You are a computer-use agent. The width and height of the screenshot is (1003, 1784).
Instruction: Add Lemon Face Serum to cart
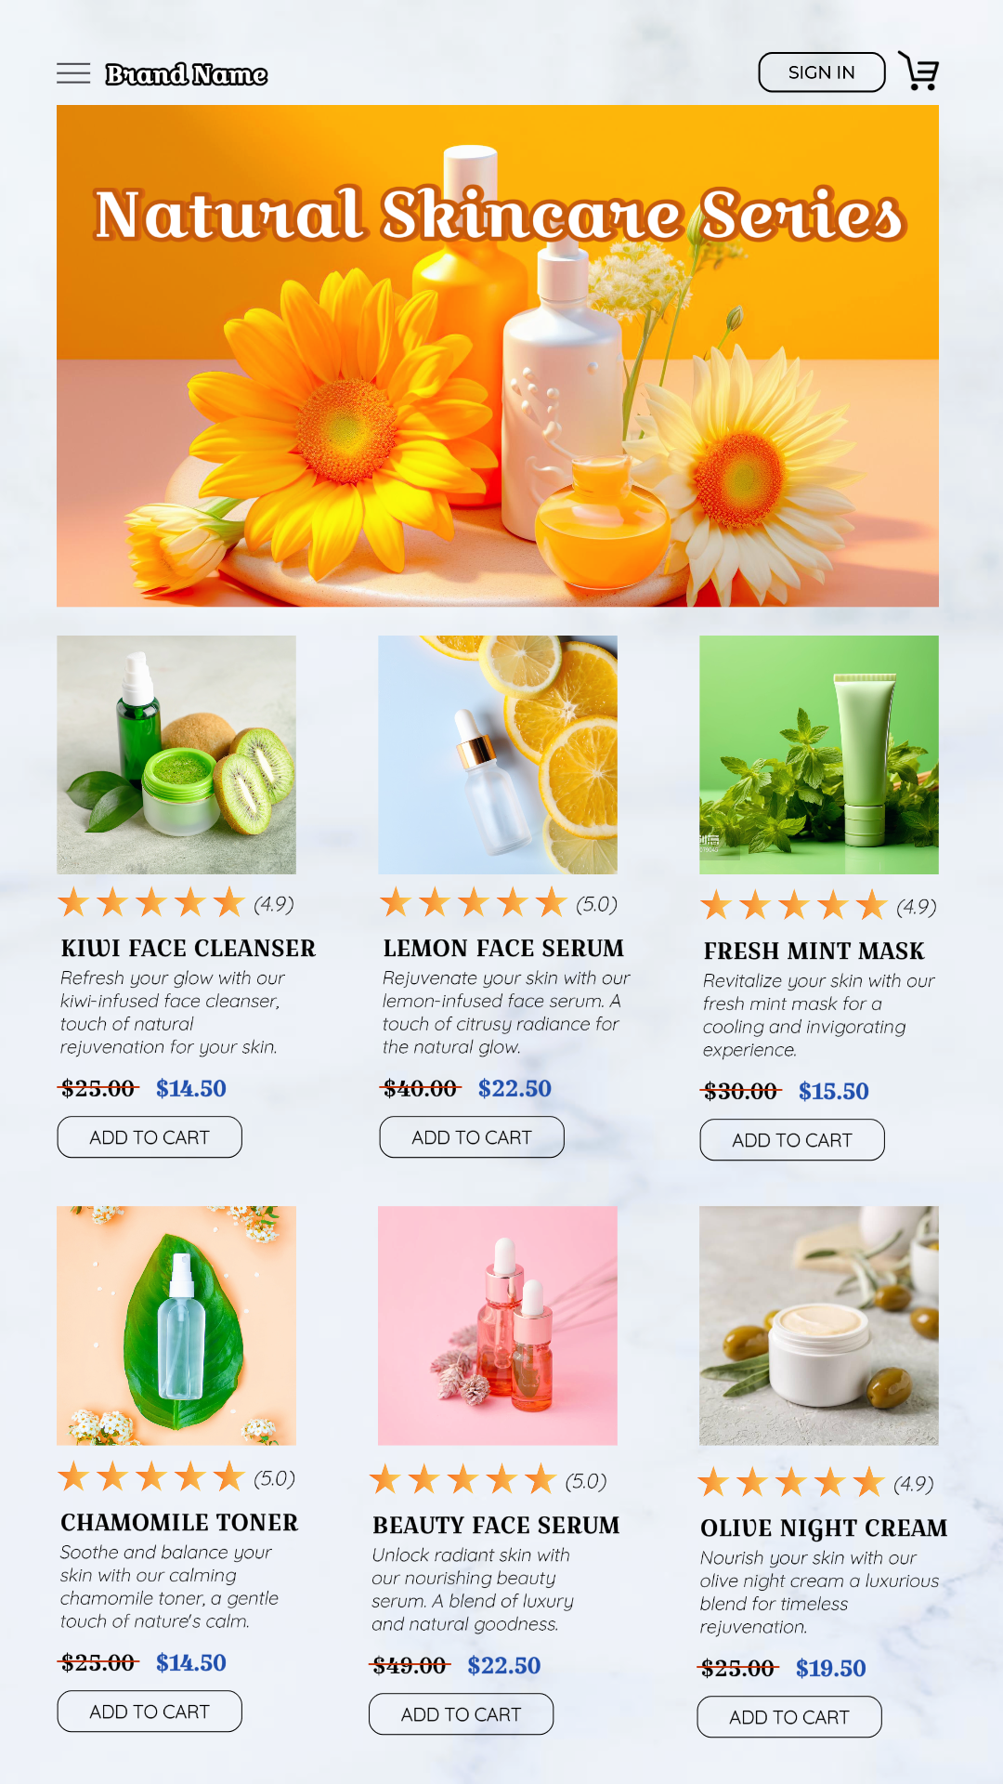coord(472,1137)
